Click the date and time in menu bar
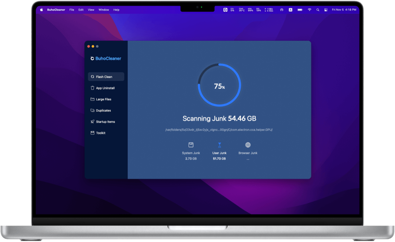The image size is (395, 242). 344,10
